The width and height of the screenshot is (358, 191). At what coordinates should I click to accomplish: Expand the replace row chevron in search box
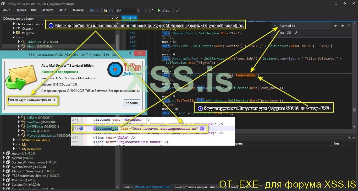coord(275,26)
